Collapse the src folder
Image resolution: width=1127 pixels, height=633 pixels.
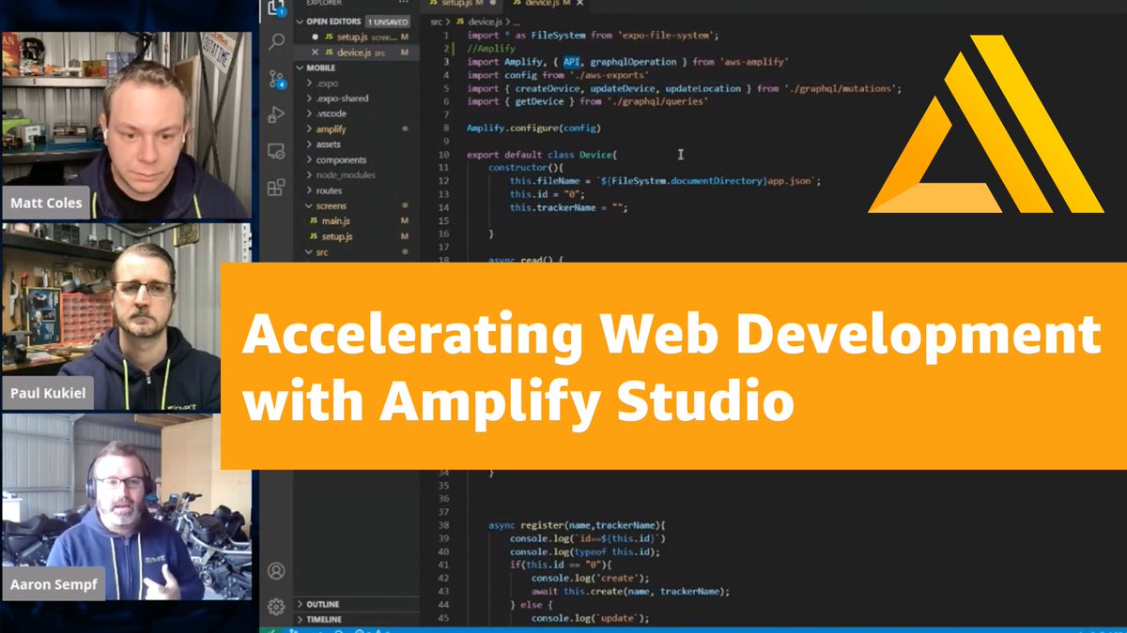(310, 251)
